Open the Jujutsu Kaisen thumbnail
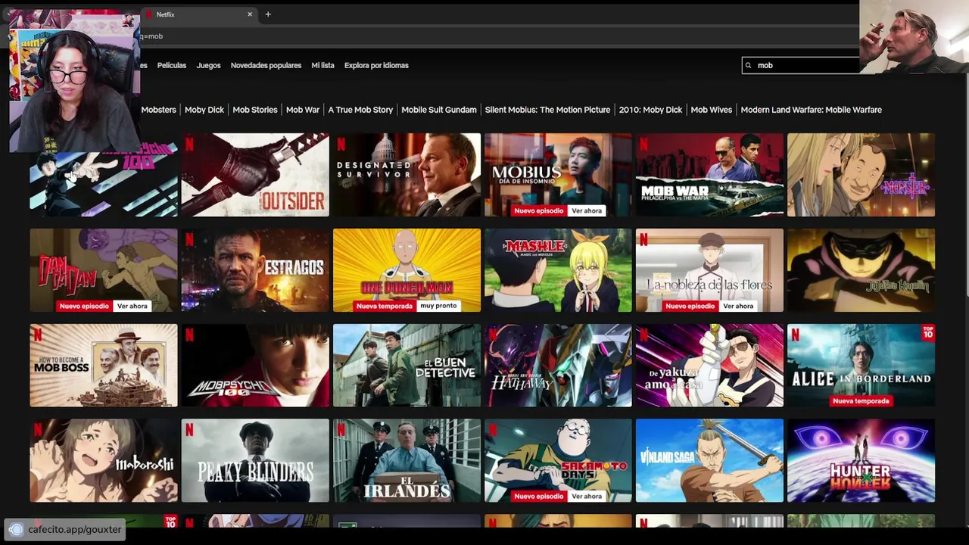Screen dimensions: 969x545 (861, 270)
